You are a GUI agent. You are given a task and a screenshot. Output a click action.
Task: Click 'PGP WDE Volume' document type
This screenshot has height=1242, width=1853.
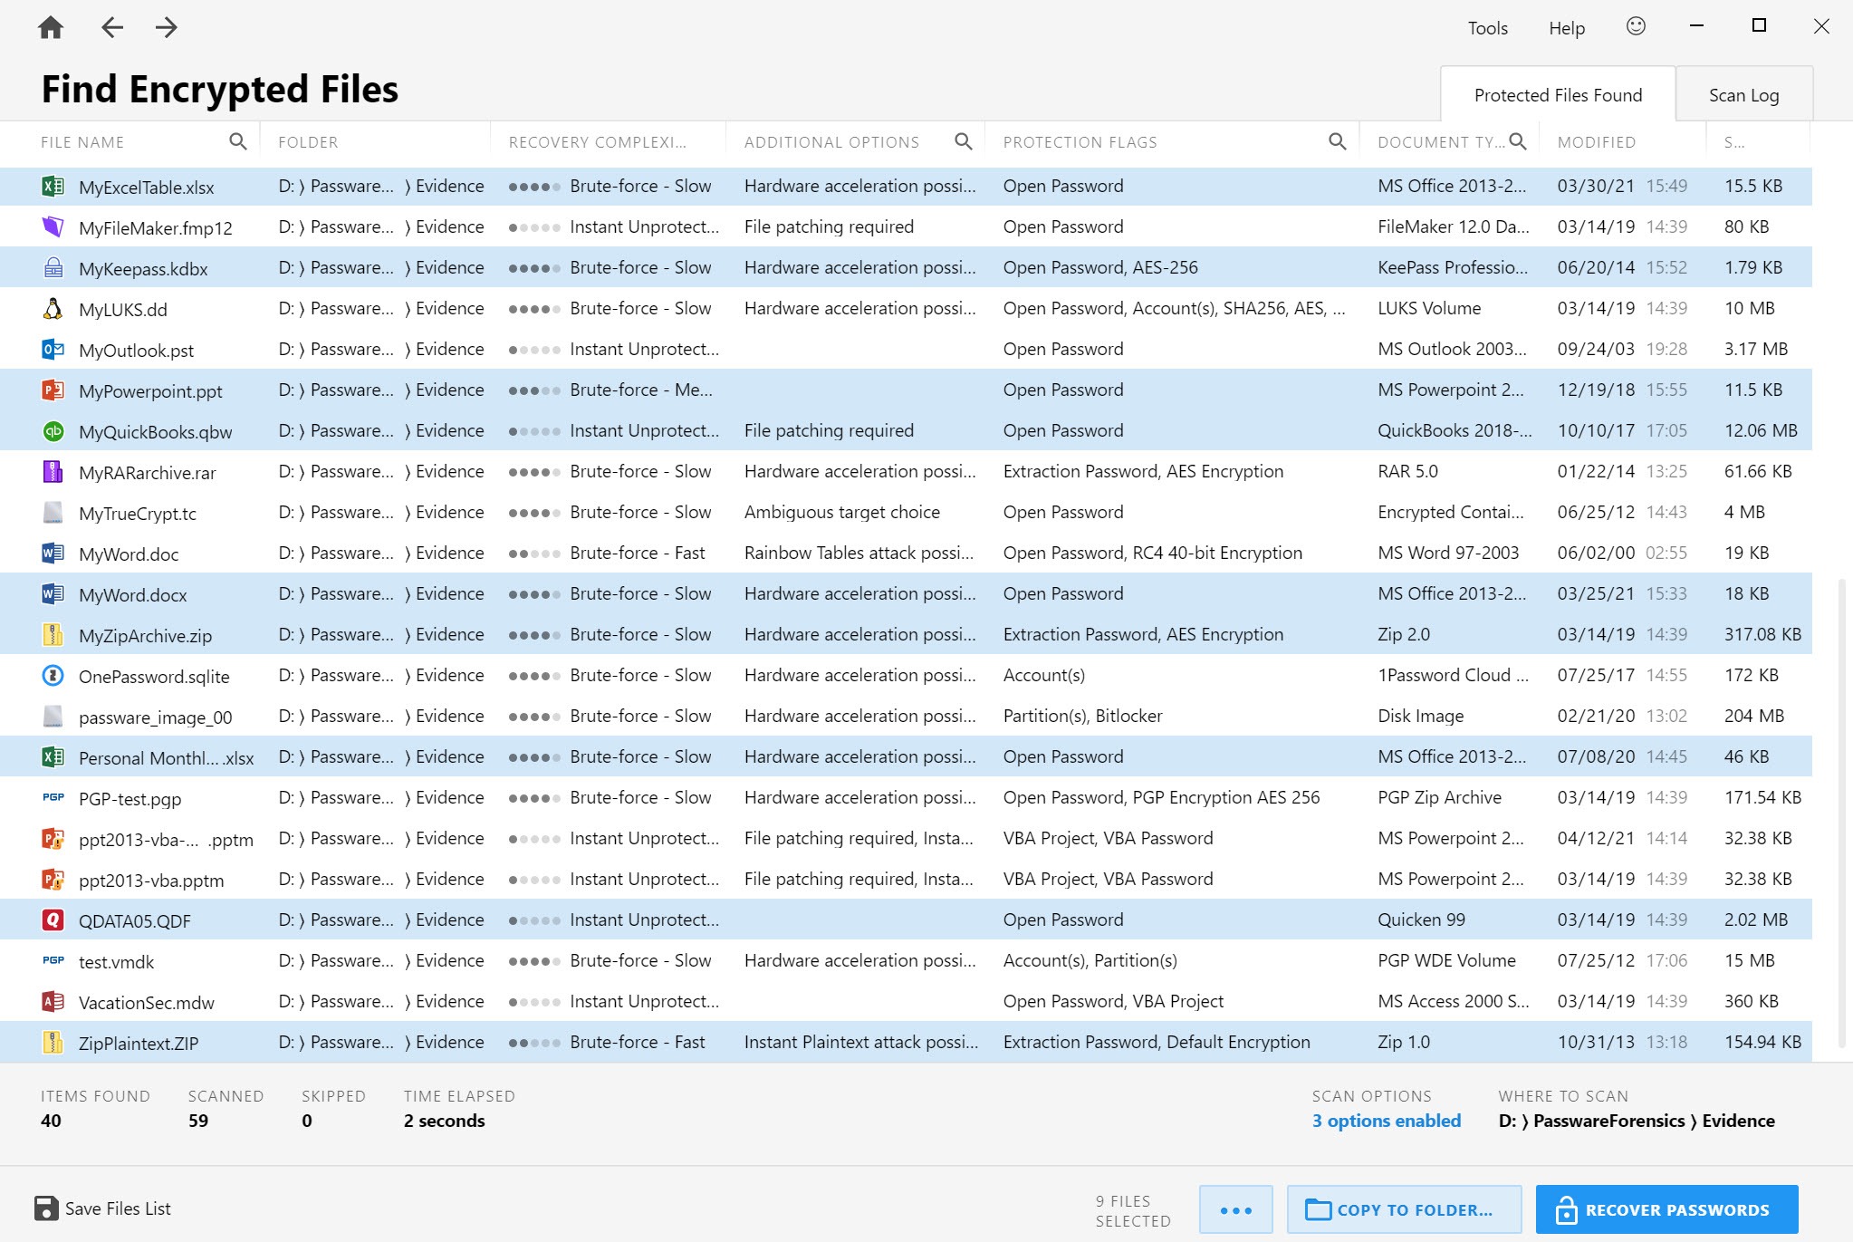point(1446,960)
